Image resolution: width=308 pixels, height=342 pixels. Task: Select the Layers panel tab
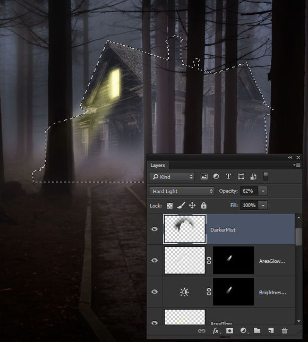(x=158, y=165)
